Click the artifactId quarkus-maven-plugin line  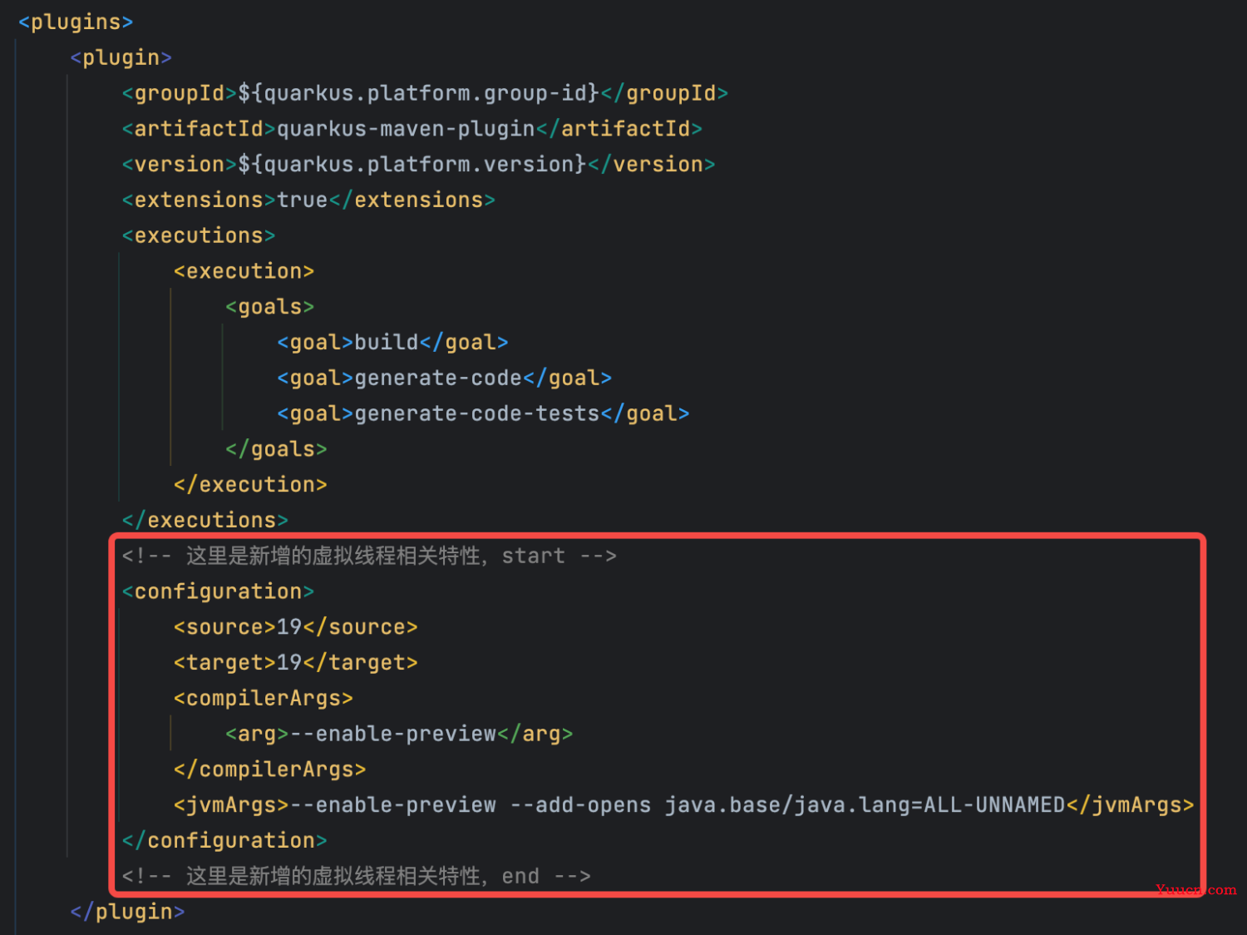click(412, 129)
